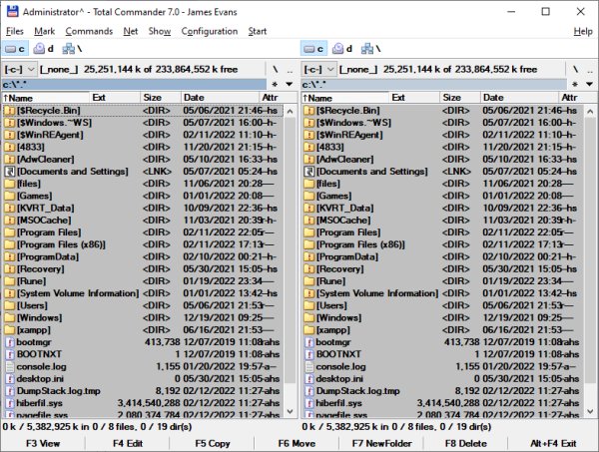Open the Commands menu
This screenshot has width=599, height=452.
89,31
